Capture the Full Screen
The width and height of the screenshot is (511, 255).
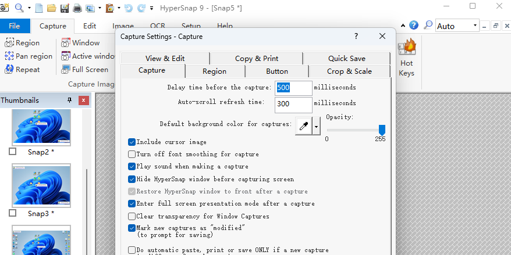pos(84,70)
